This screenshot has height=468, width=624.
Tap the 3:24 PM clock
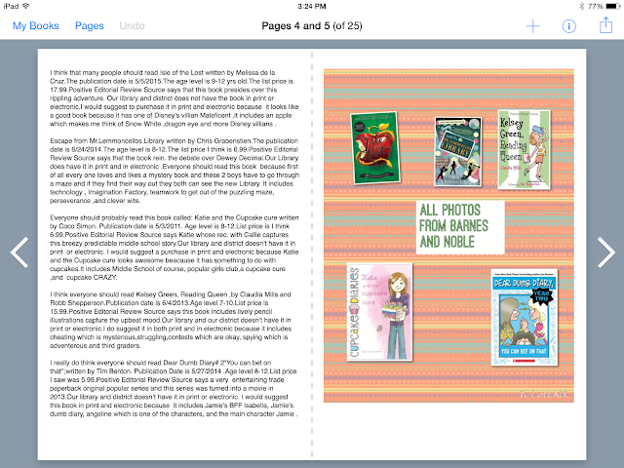(312, 6)
